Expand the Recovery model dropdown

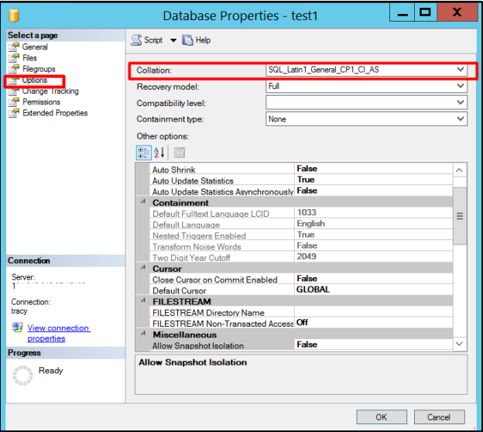461,87
